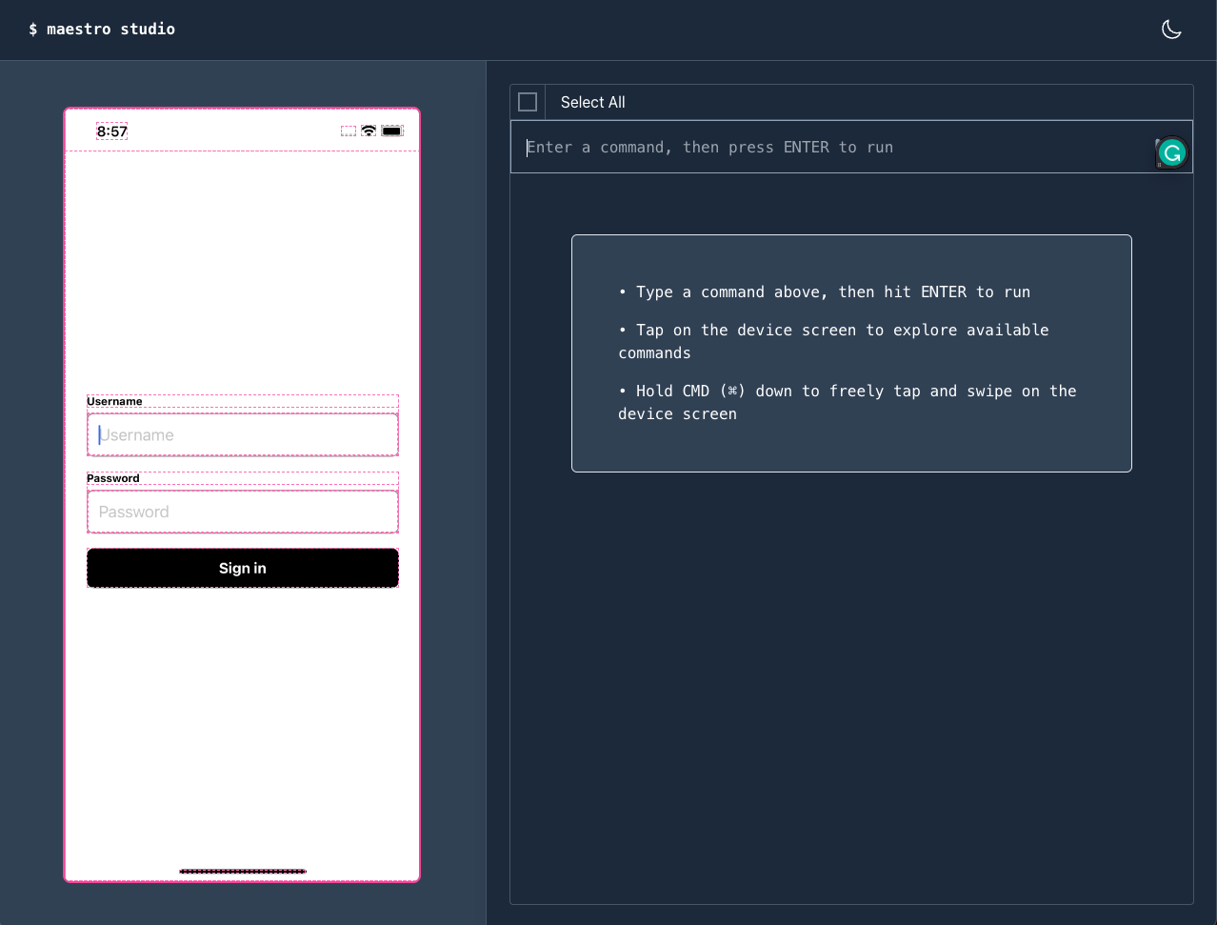The width and height of the screenshot is (1217, 925).
Task: Click the instructions hint panel
Action: tap(851, 353)
